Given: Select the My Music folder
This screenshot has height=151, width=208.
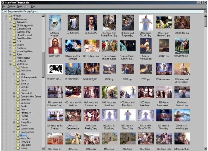Looking at the screenshot, I should coord(19,61).
